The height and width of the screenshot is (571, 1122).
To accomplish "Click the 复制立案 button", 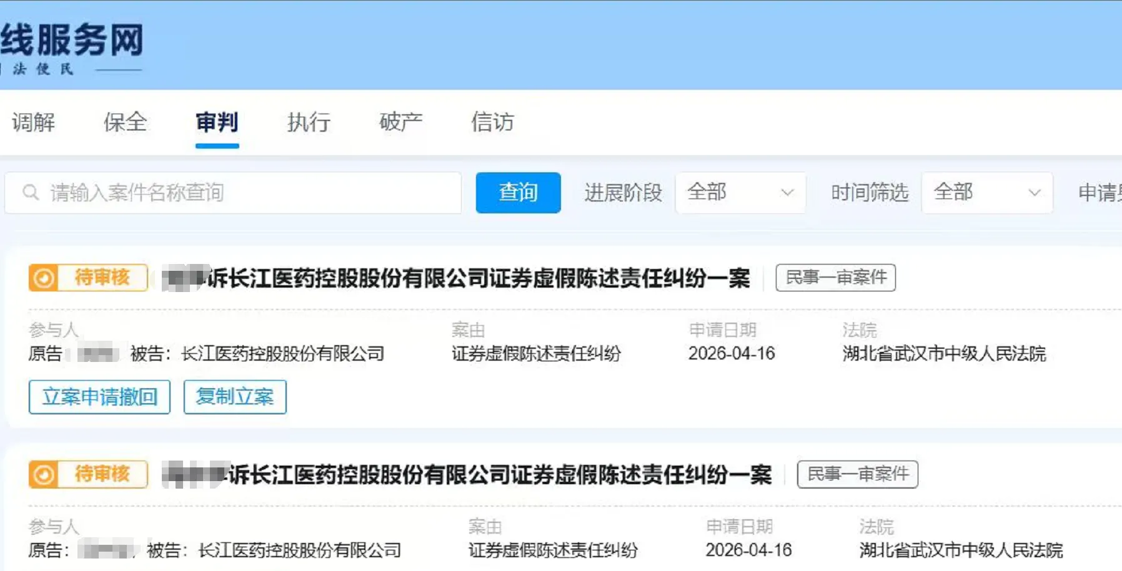I will (x=235, y=397).
